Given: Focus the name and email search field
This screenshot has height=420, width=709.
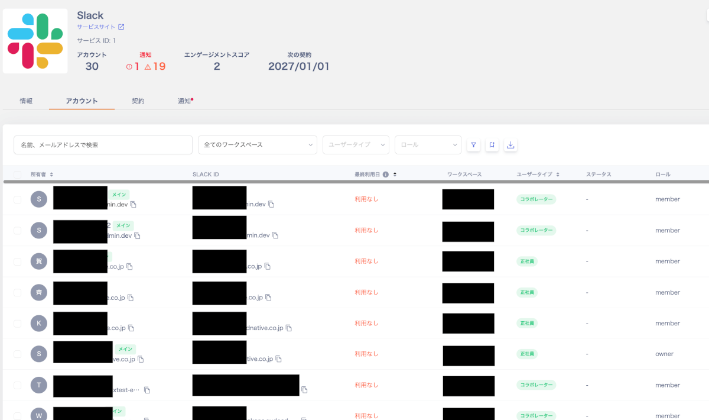Looking at the screenshot, I should pyautogui.click(x=103, y=145).
